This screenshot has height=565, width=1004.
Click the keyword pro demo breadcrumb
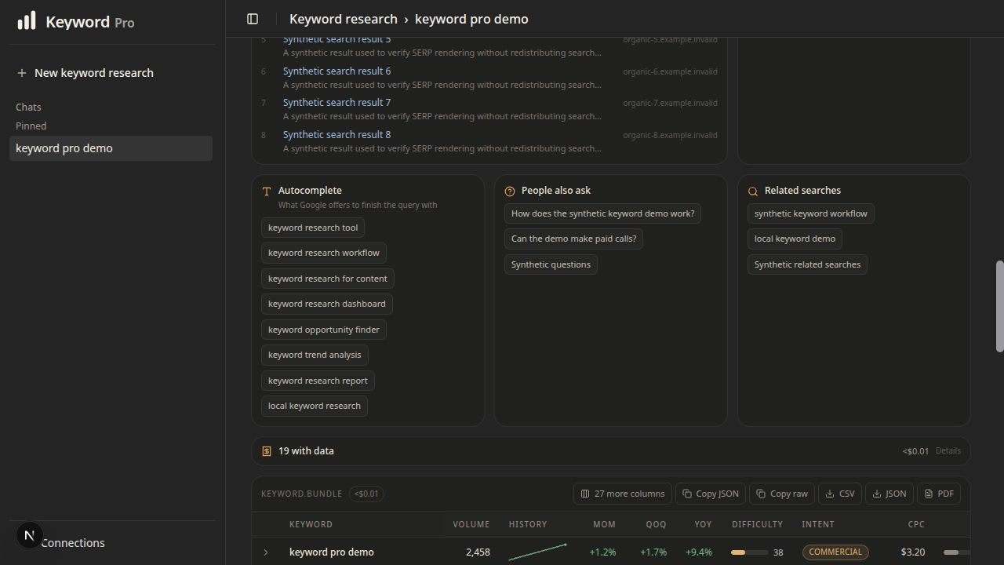coord(471,19)
